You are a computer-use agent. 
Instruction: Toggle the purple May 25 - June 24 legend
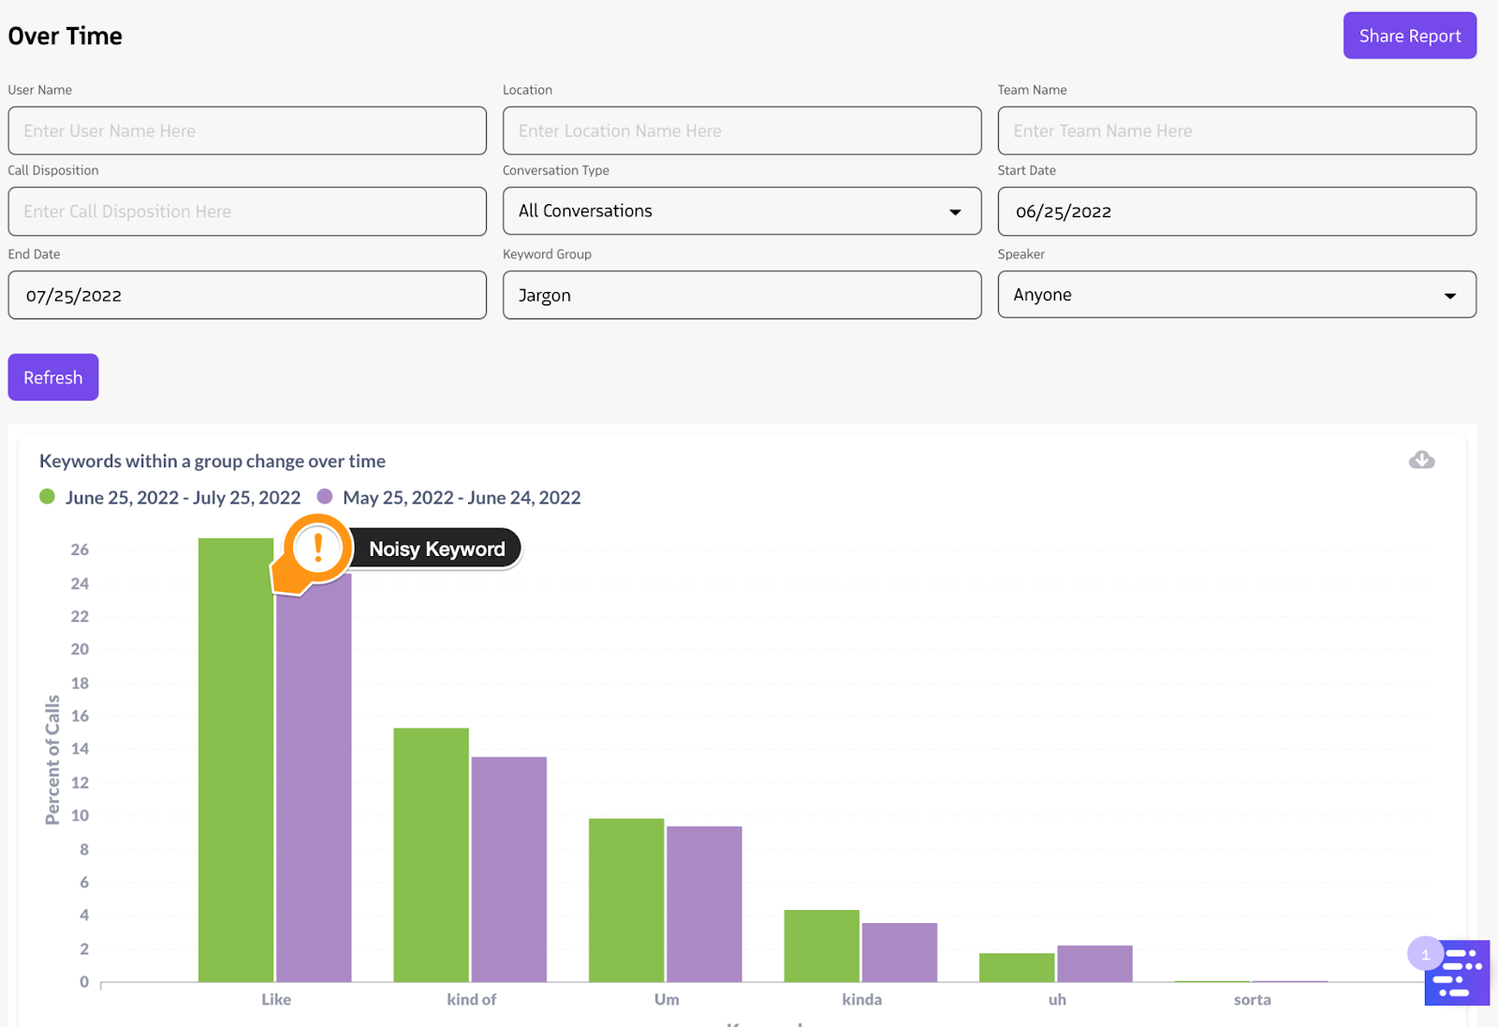(325, 497)
